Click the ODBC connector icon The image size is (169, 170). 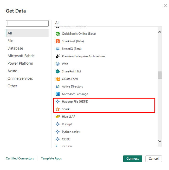click(57, 139)
